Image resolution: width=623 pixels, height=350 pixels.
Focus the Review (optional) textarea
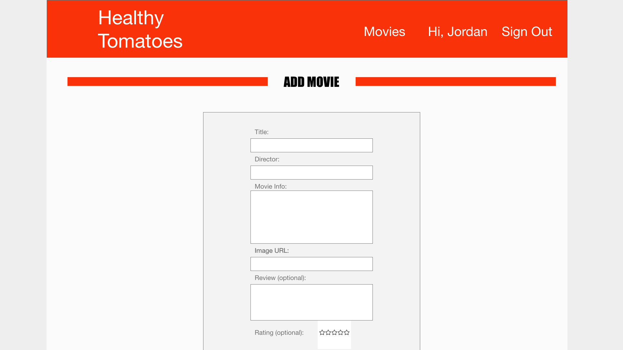point(311,302)
